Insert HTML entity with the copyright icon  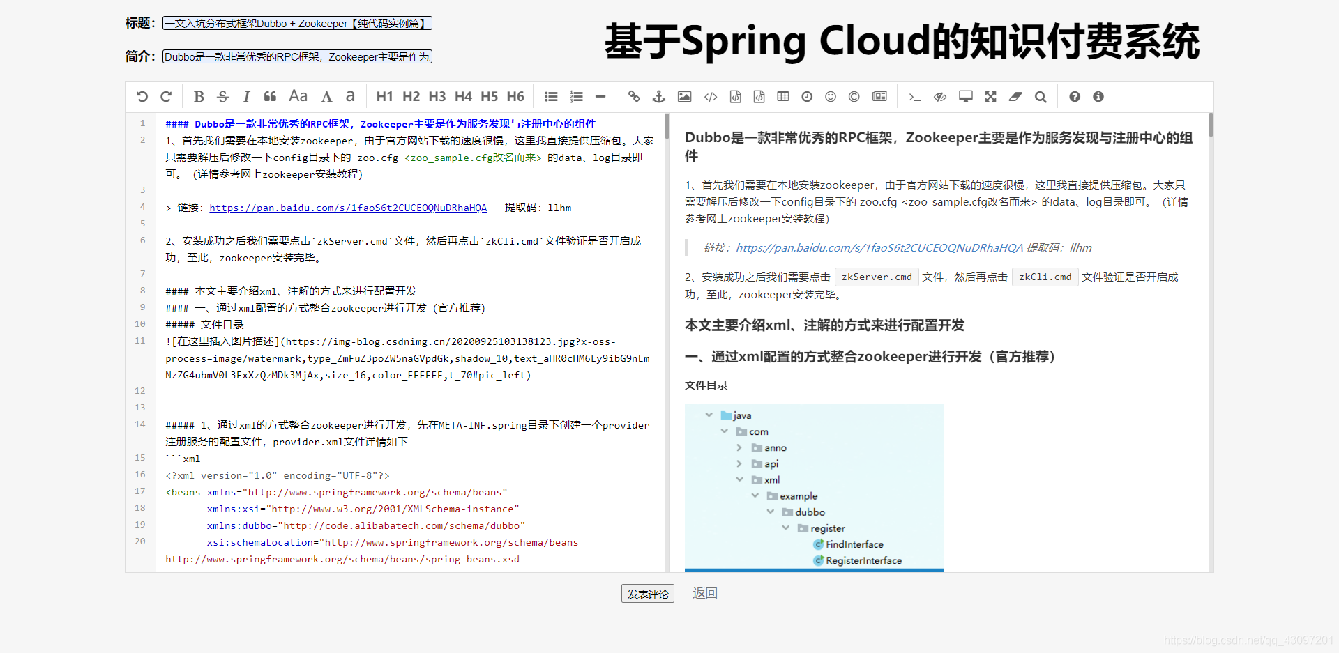pyautogui.click(x=854, y=97)
